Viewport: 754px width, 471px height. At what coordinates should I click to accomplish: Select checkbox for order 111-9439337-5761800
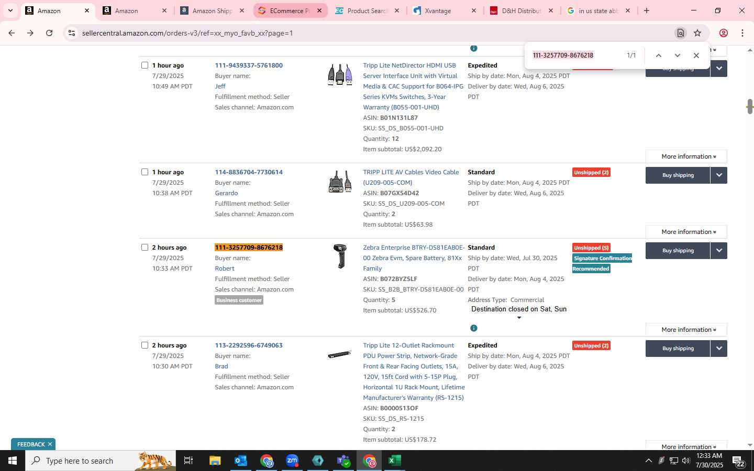(145, 65)
